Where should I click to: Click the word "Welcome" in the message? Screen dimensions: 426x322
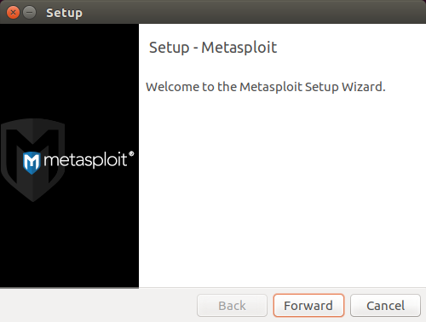(173, 87)
